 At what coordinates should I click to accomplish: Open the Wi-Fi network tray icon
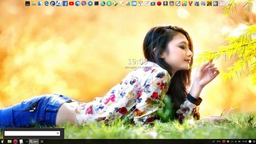coord(236,142)
